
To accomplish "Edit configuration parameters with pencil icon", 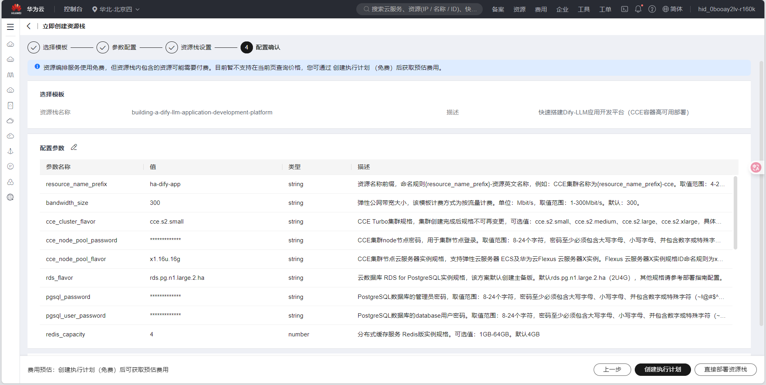I will pyautogui.click(x=74, y=147).
